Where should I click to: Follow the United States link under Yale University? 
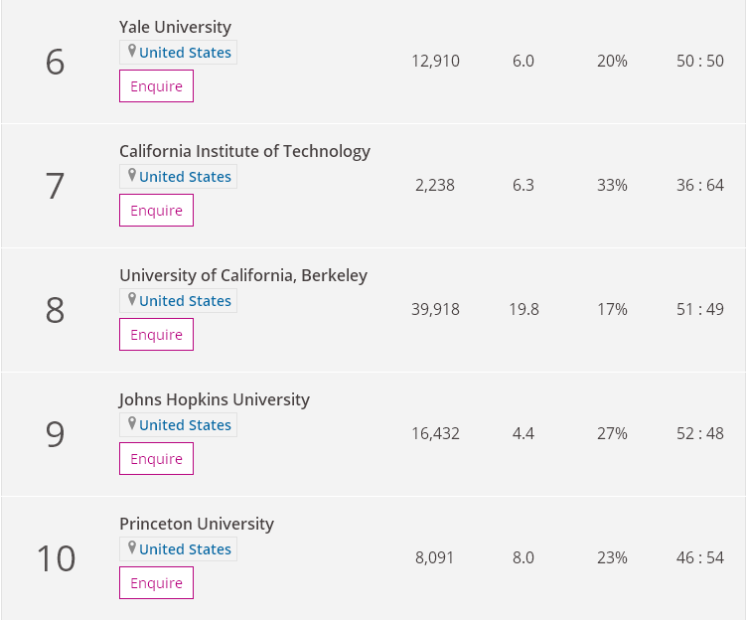click(185, 53)
